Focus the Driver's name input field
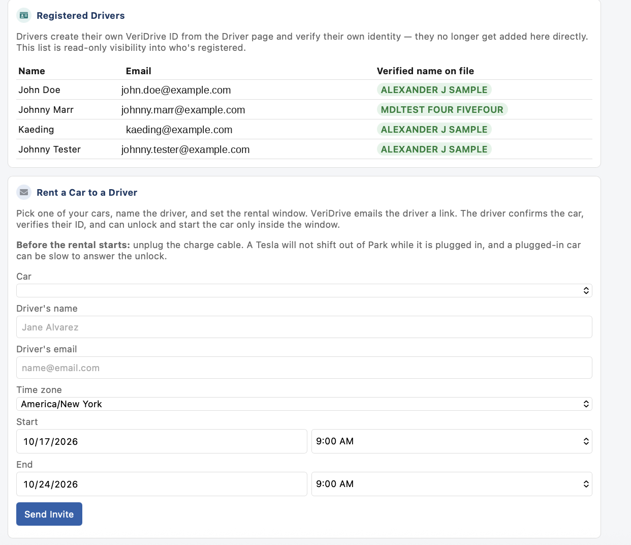The height and width of the screenshot is (545, 631). click(304, 327)
